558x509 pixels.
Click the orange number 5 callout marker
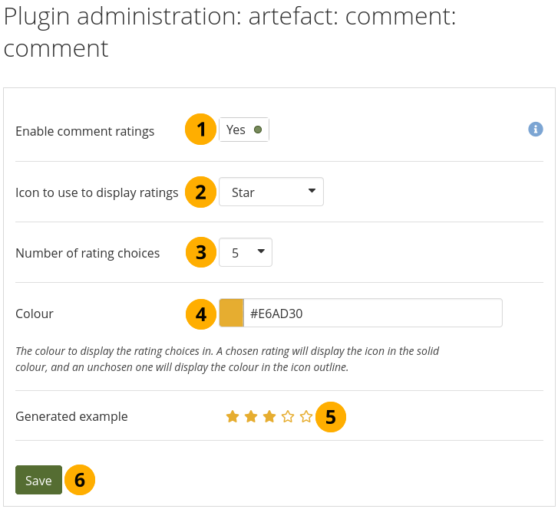(x=331, y=417)
